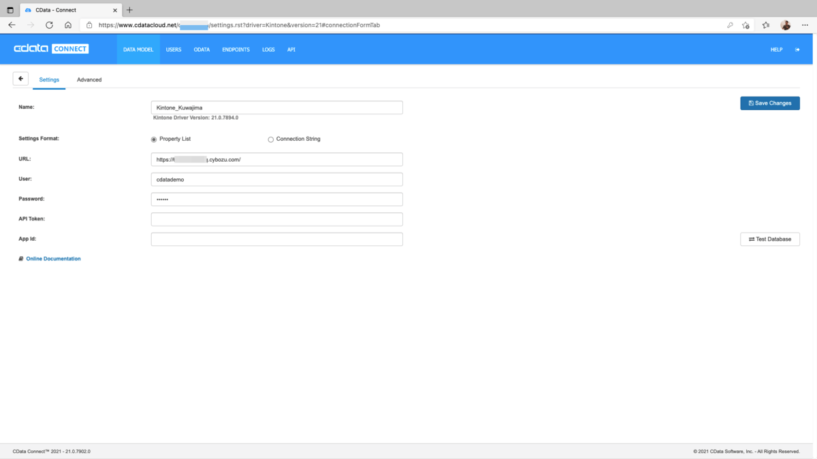Click the password key icon in address bar

[x=730, y=25]
